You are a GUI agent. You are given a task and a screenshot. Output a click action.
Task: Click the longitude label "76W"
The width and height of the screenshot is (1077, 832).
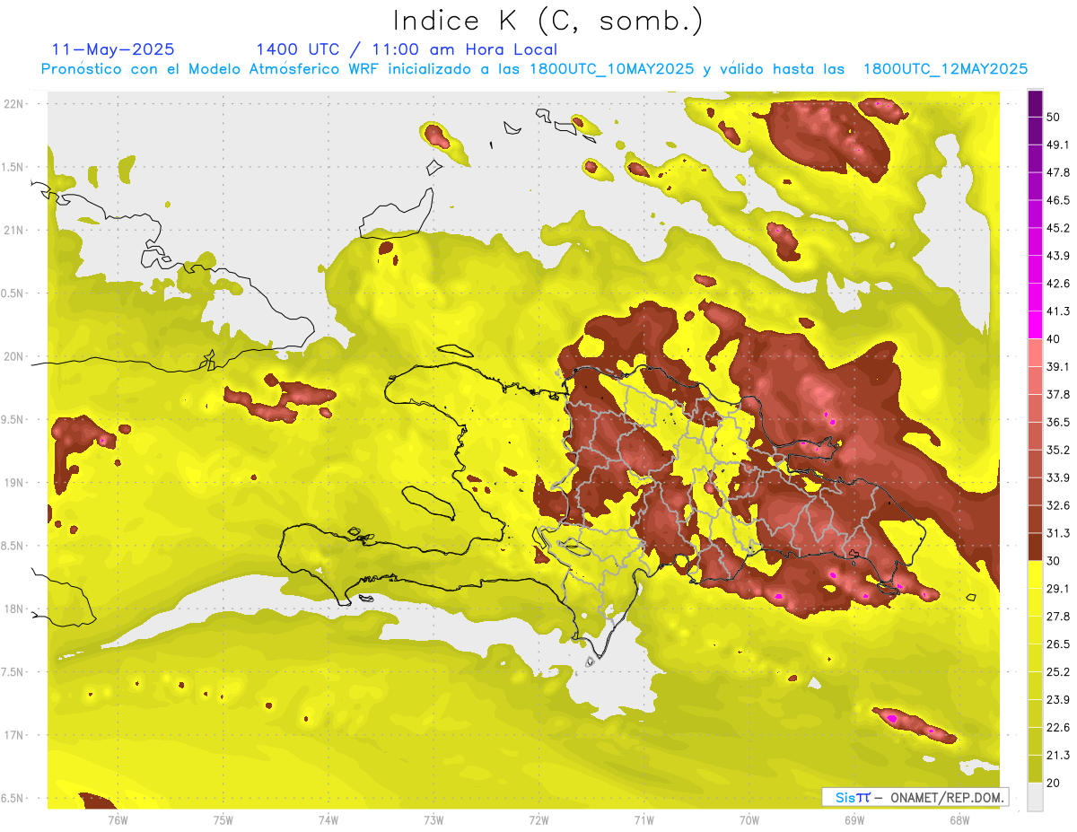click(118, 819)
